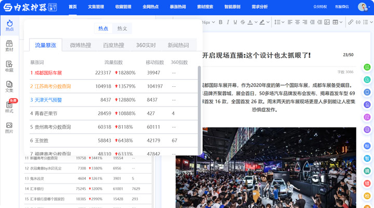Open the 热点 hotspot panel in left sidebar
374x208 pixels.
point(9,25)
